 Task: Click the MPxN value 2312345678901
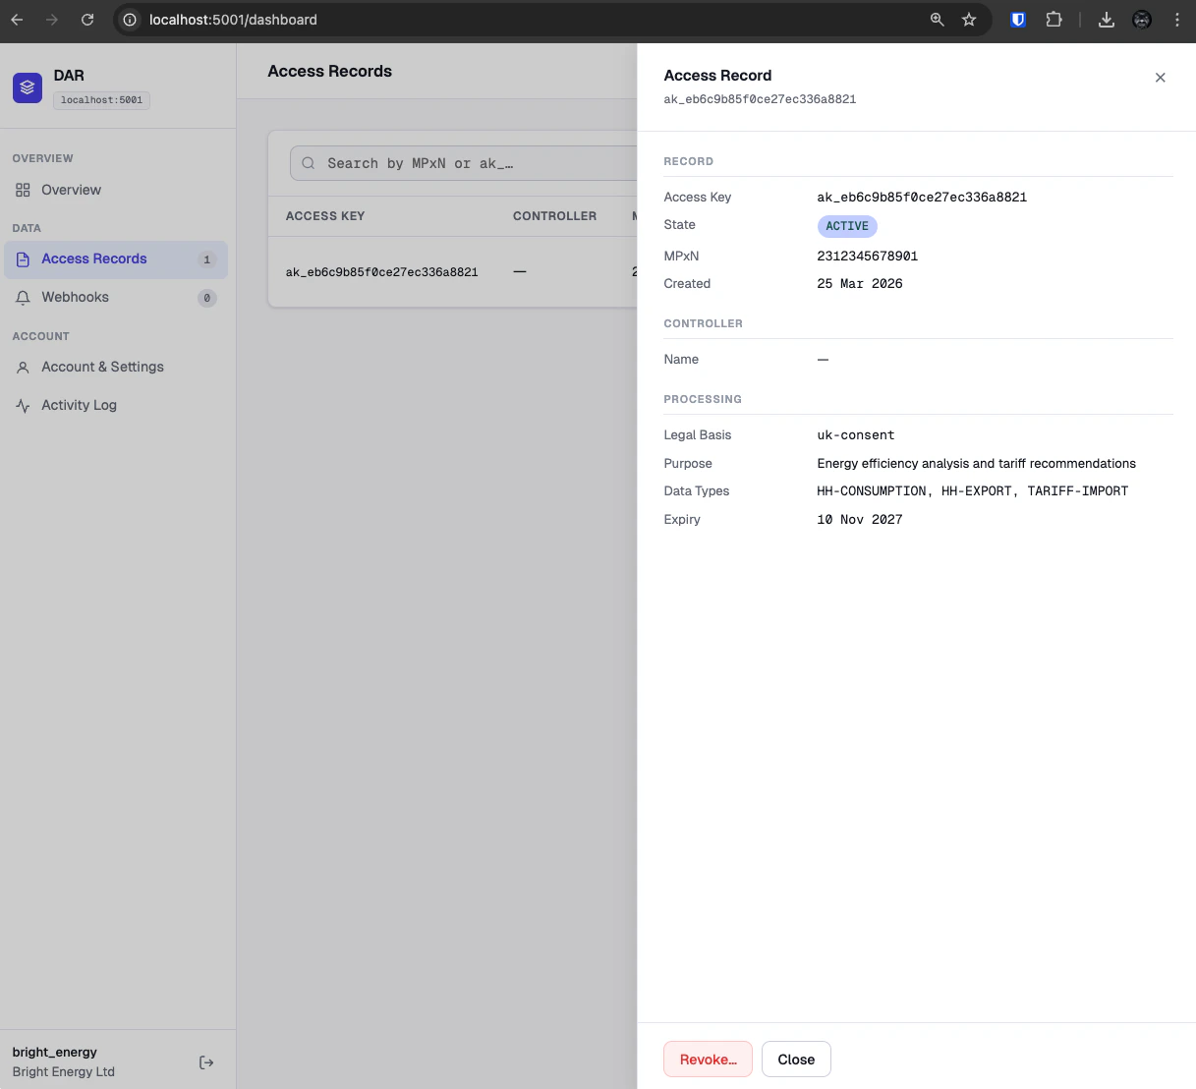click(868, 257)
